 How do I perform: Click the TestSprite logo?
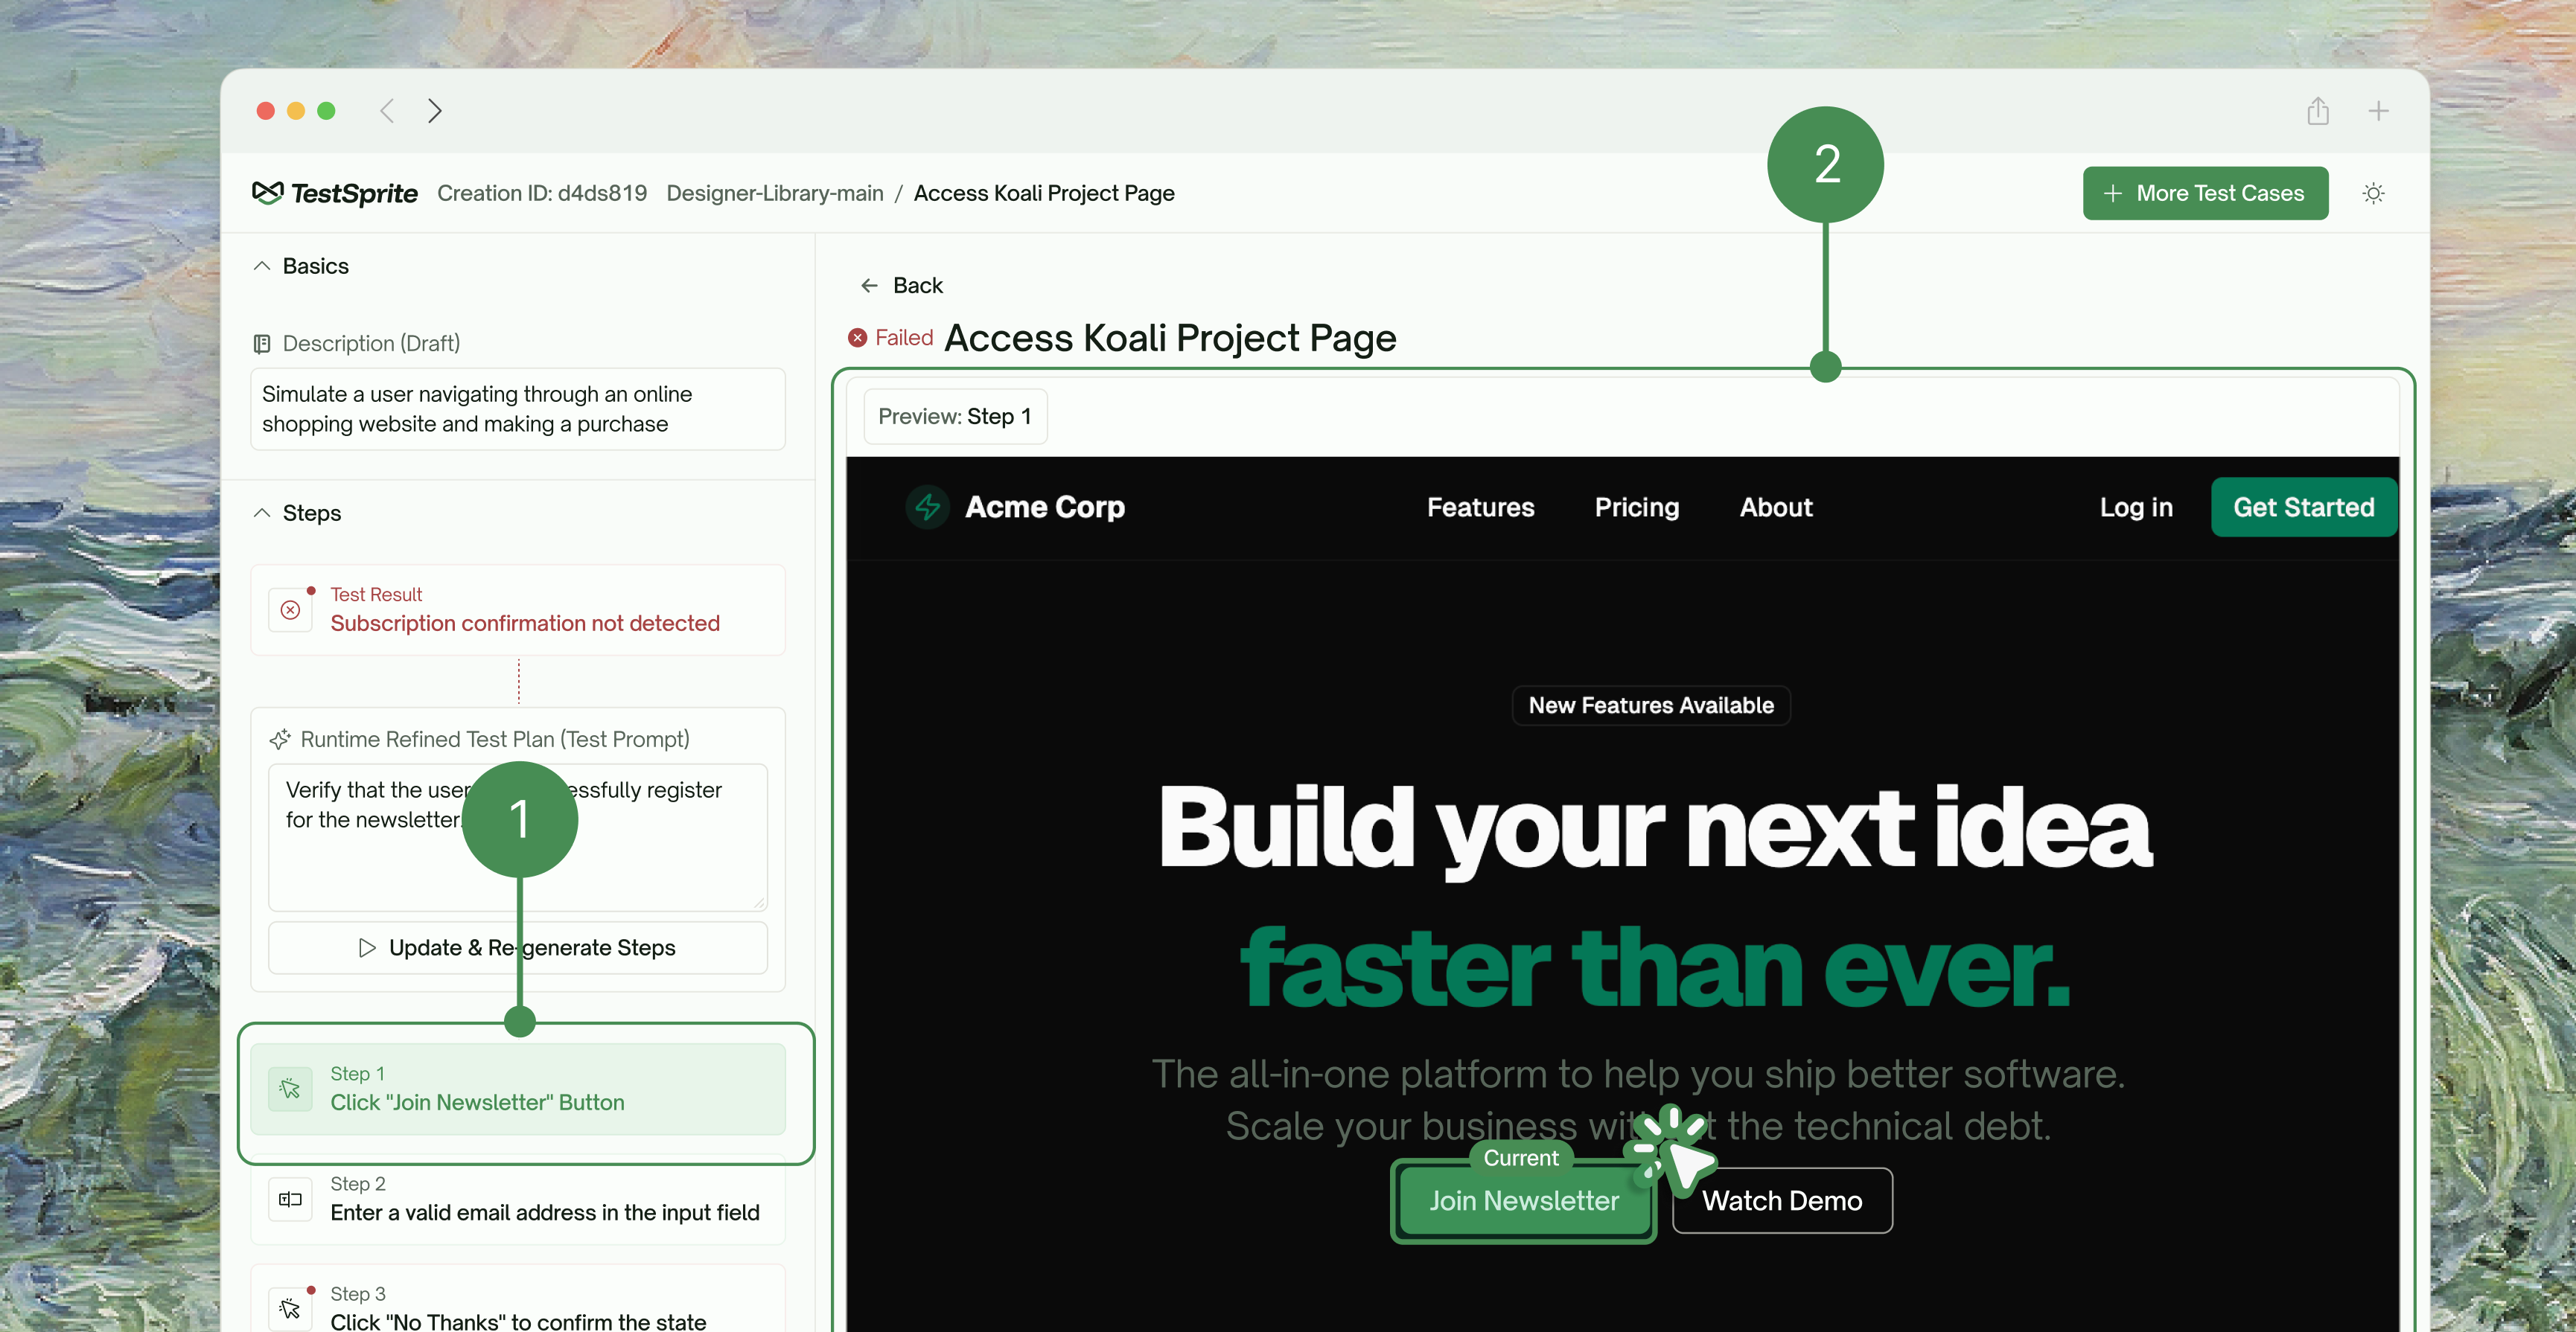[x=335, y=193]
